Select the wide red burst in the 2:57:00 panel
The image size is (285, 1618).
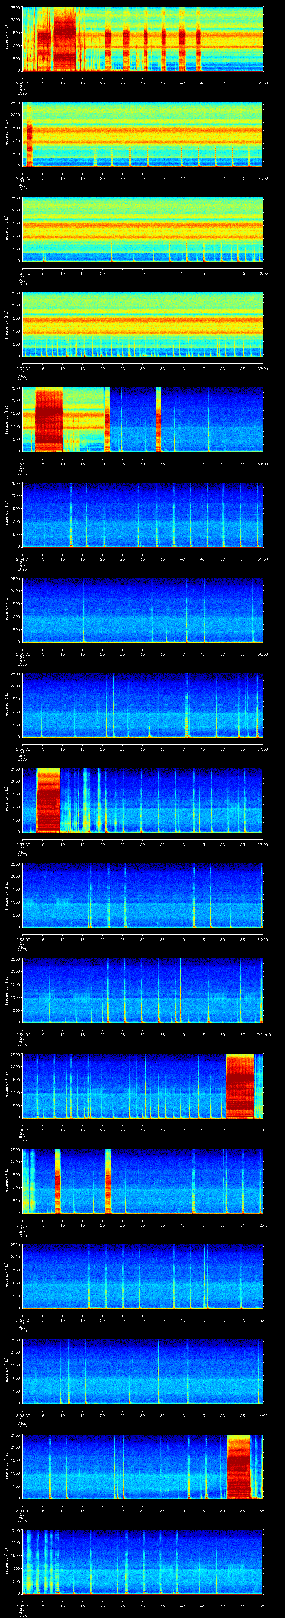click(x=48, y=800)
